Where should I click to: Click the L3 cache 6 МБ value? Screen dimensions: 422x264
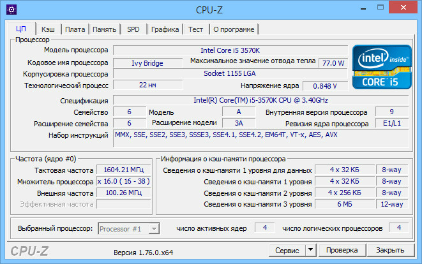[345, 204]
